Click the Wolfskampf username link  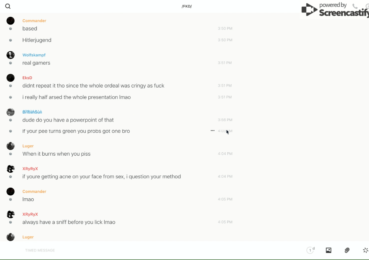34,55
